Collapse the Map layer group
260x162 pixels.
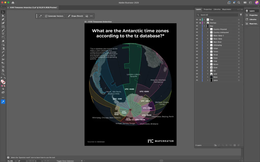[204, 26]
